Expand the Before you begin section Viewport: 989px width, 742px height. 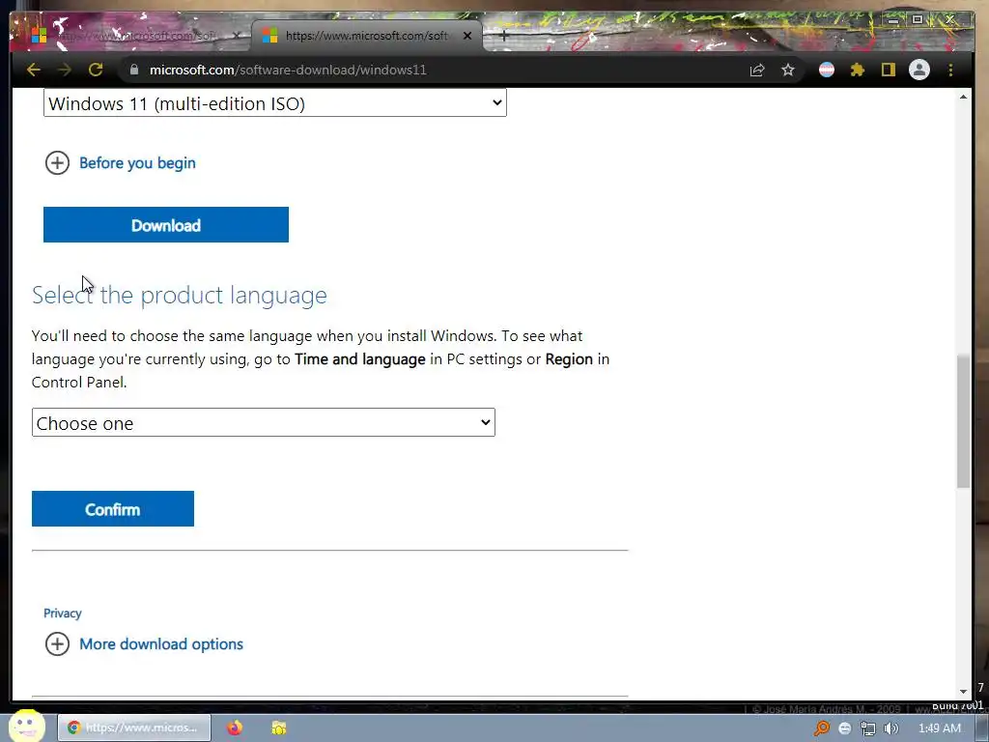(121, 162)
